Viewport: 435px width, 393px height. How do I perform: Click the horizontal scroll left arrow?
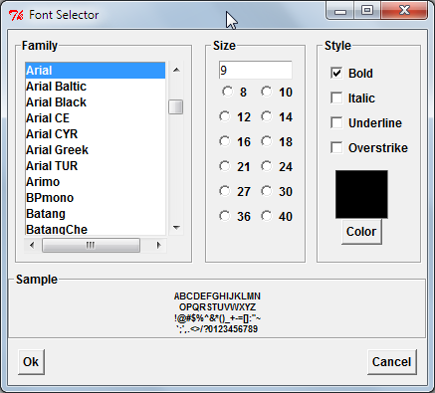click(x=32, y=246)
